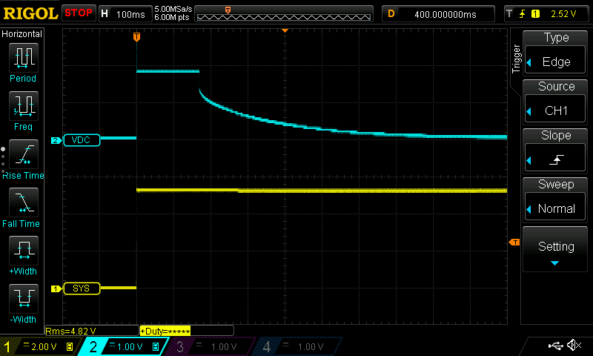The width and height of the screenshot is (593, 356).
Task: Select the +Width measurement icon
Action: 23,251
